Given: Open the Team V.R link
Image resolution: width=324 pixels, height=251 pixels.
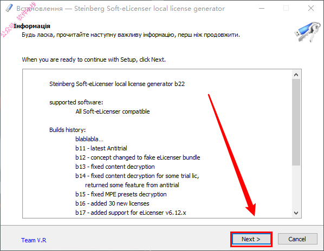Looking at the screenshot, I should [x=34, y=240].
